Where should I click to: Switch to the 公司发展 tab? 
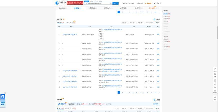124,8
